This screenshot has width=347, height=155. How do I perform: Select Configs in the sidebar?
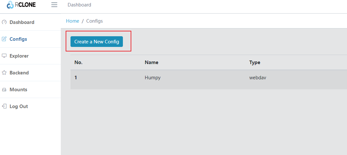18,39
